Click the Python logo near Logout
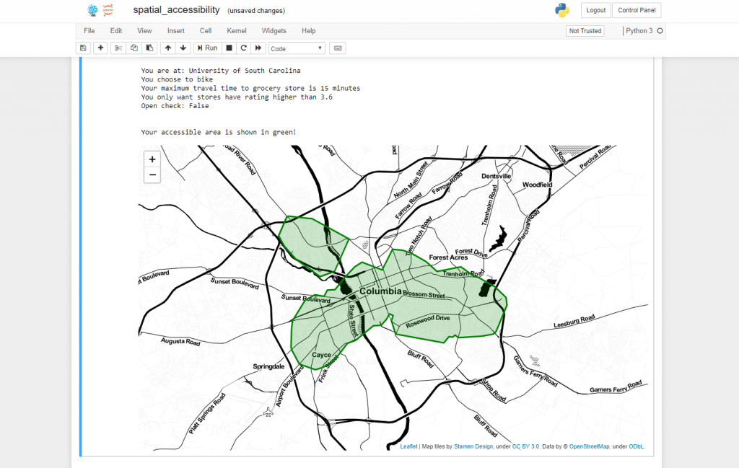The image size is (739, 468). coord(562,10)
